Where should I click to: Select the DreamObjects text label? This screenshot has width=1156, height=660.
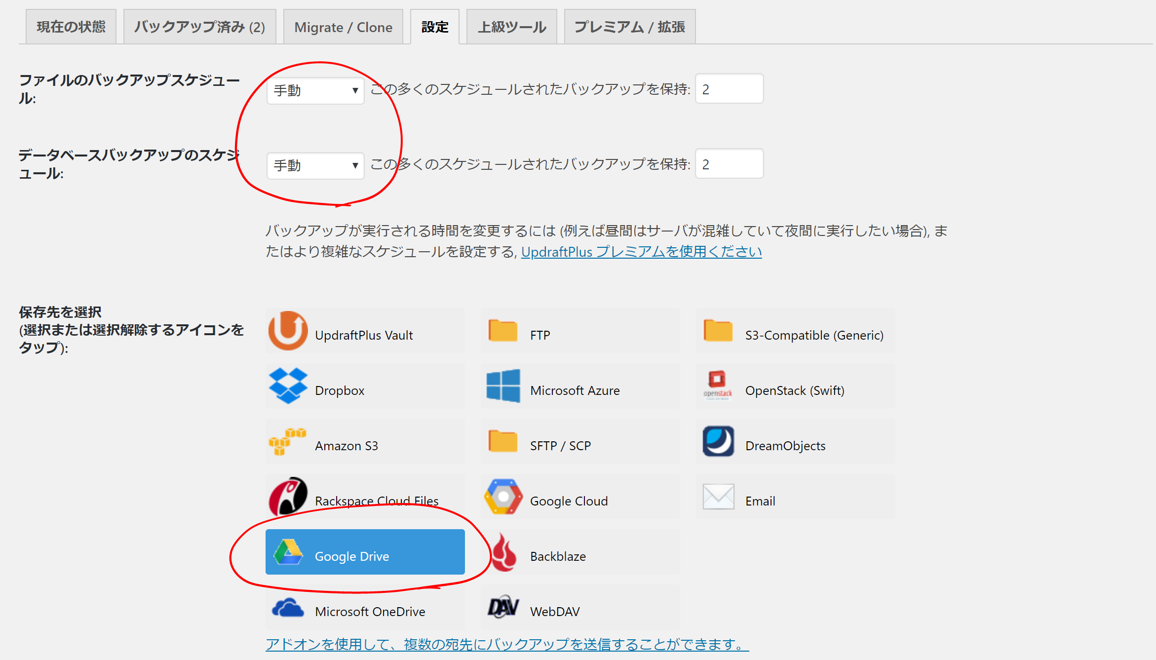click(x=785, y=446)
